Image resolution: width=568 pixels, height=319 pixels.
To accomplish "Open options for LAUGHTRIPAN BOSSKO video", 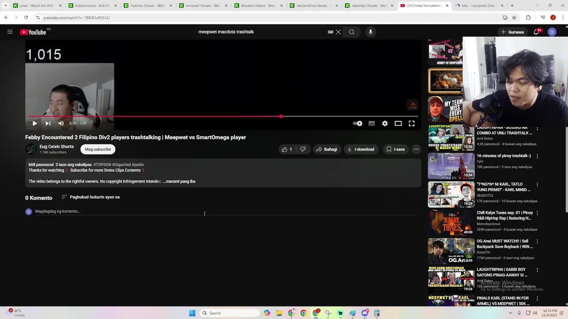I will (x=537, y=128).
